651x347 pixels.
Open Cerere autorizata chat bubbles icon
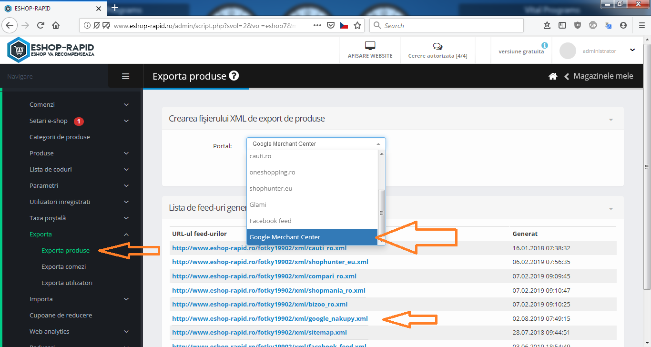click(x=437, y=46)
